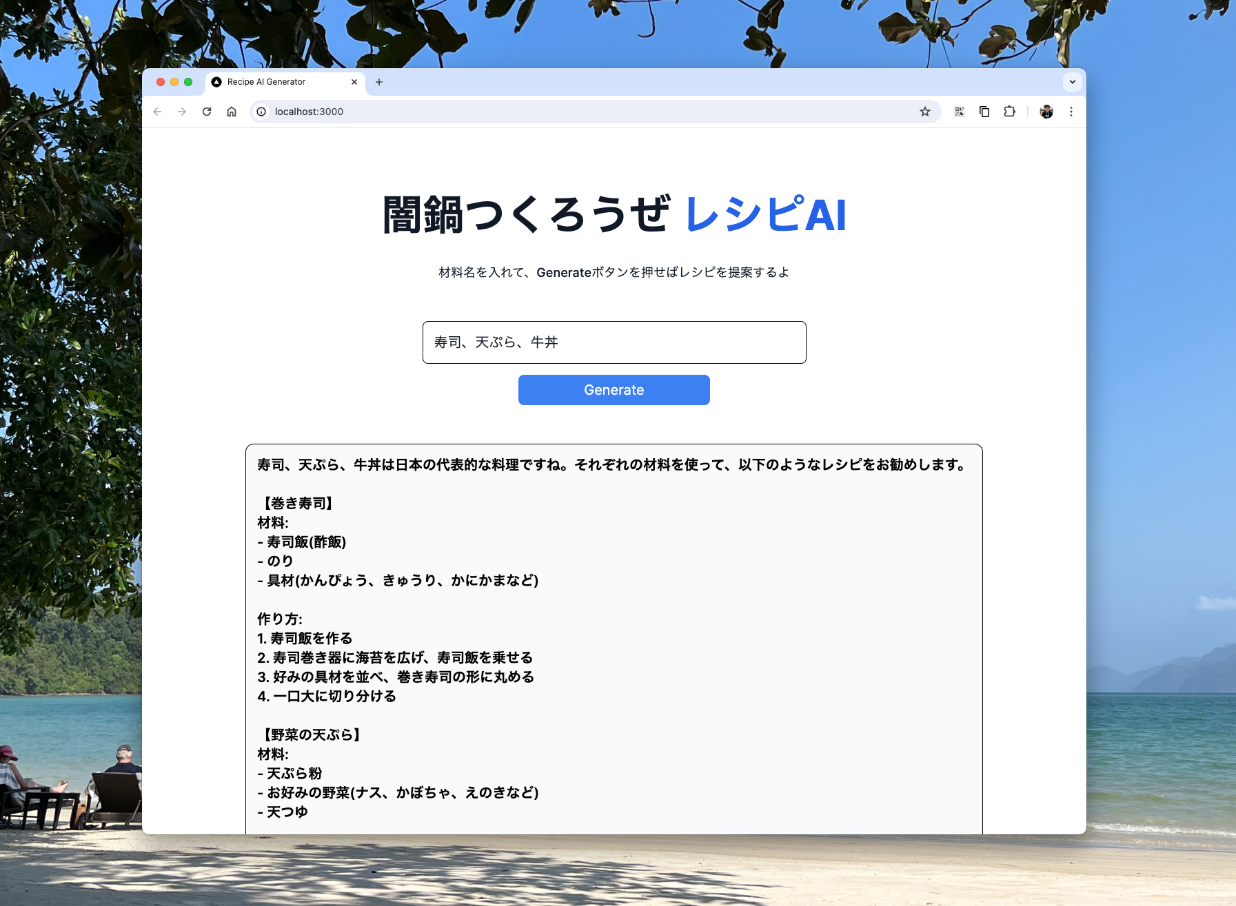
Task: Open a new browser tab
Action: tap(379, 82)
